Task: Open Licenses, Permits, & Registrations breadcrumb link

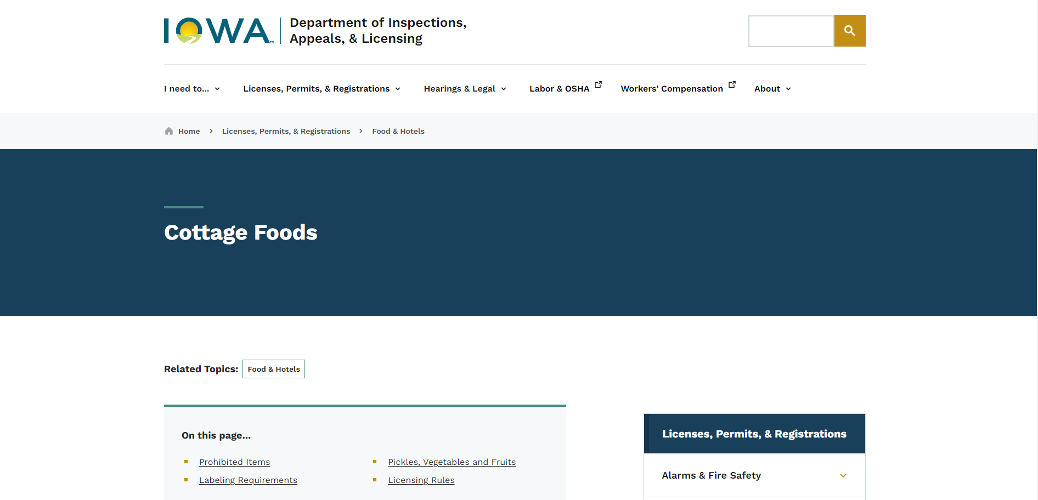Action: pyautogui.click(x=286, y=131)
